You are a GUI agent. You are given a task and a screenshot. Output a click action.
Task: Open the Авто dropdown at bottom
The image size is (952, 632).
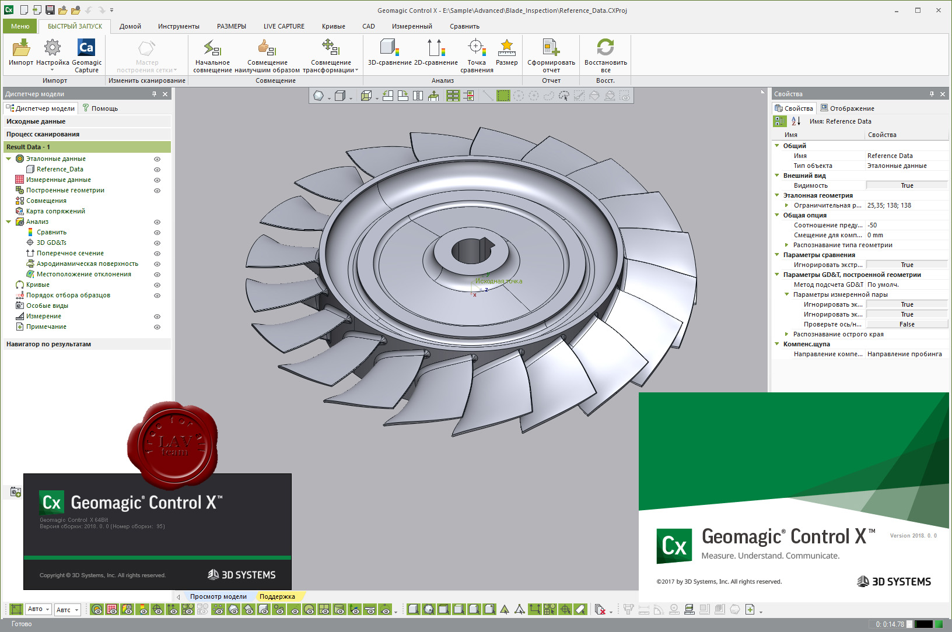(x=38, y=609)
